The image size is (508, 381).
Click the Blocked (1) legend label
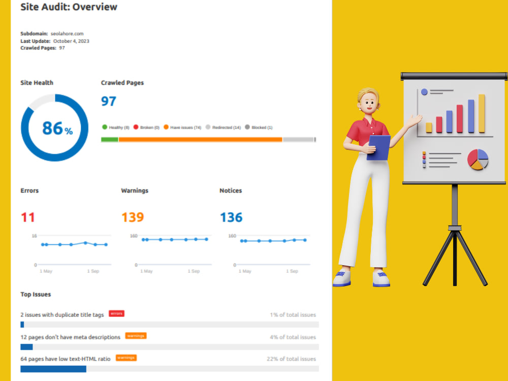point(262,128)
